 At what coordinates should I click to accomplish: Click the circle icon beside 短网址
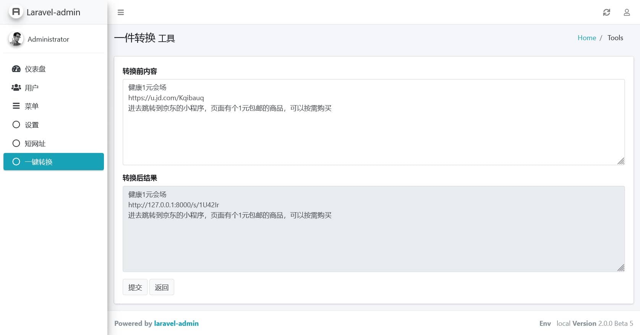pos(16,143)
